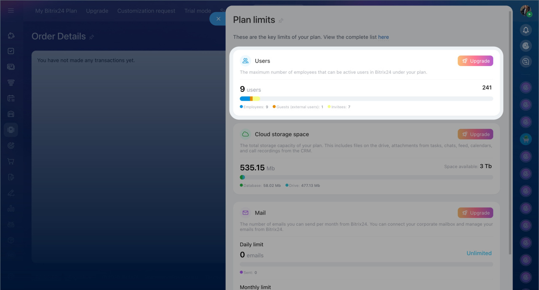Pin the Order Details page
539x290 pixels.
(x=91, y=37)
